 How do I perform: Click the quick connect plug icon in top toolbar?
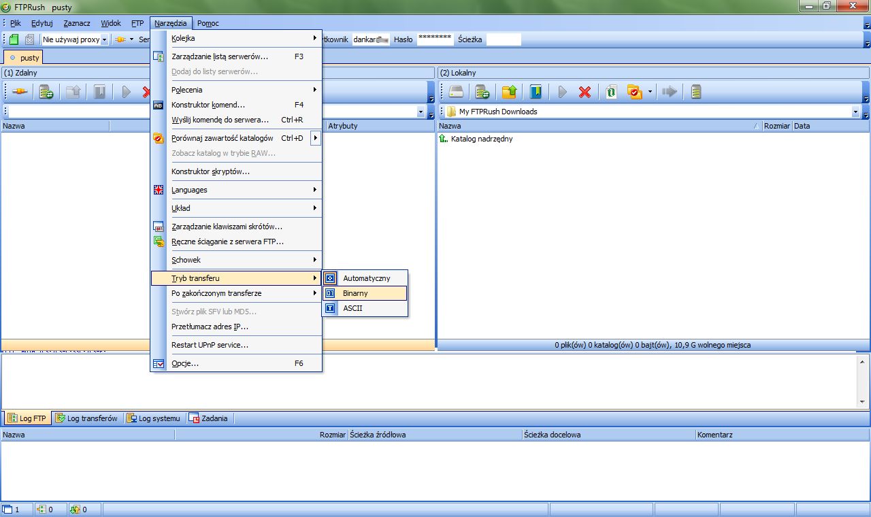(x=120, y=39)
